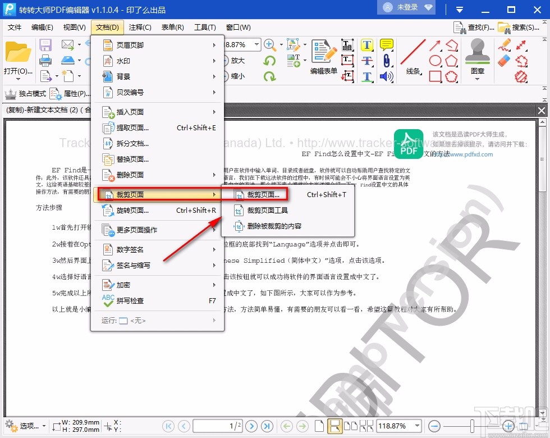
Task: Click the minus zoom out circle button
Action: pyautogui.click(x=434, y=426)
